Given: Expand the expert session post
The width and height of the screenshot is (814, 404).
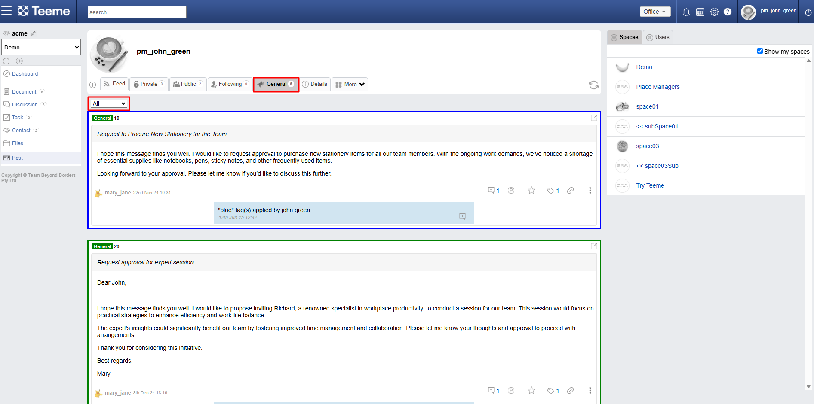Looking at the screenshot, I should [594, 246].
